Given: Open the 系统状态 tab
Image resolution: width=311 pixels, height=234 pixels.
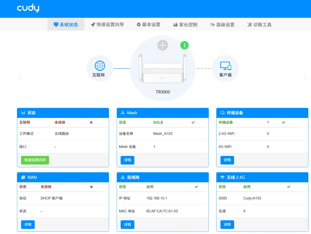Looking at the screenshot, I should pyautogui.click(x=66, y=24).
